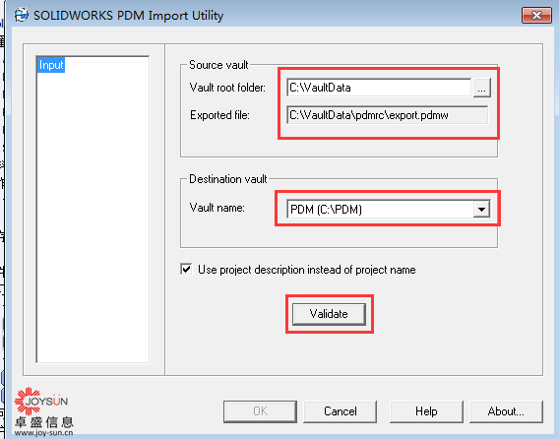
Task: Click the JOYSUN sunburst logo
Action: pyautogui.click(x=27, y=401)
